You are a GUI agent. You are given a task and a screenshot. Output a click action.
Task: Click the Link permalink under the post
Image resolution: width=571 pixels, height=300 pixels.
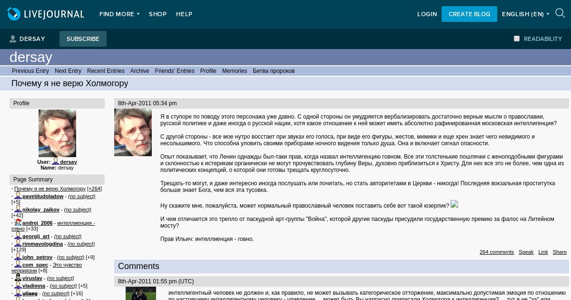pos(543,252)
